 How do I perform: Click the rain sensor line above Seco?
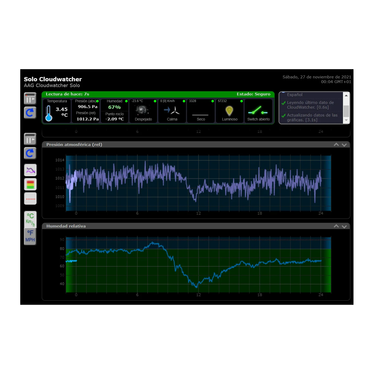(200, 115)
